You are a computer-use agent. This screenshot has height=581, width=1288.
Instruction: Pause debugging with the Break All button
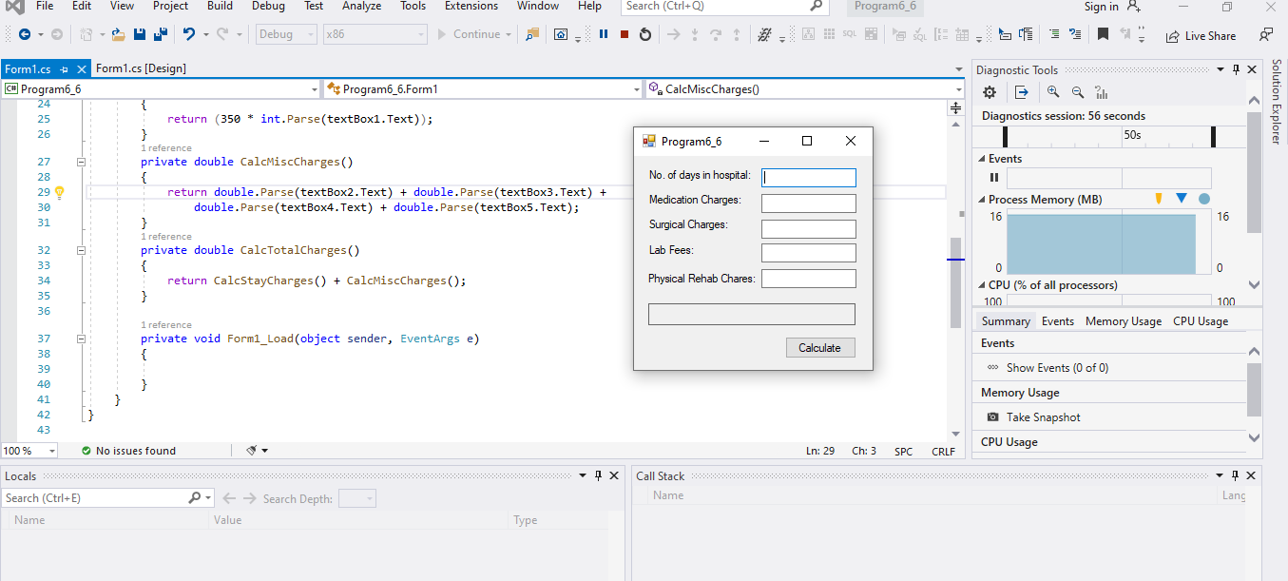pyautogui.click(x=604, y=34)
